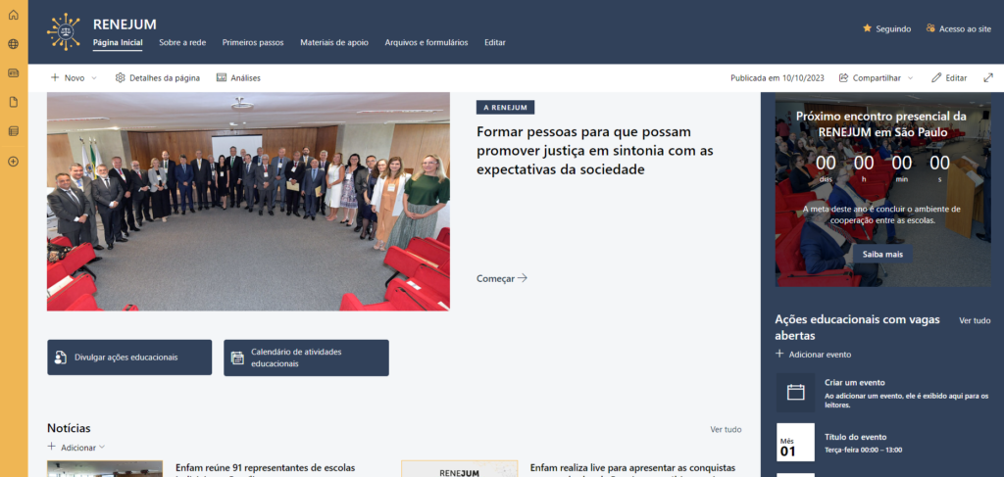This screenshot has width=1004, height=477.
Task: Click the RENEJUM site logo
Action: pos(64,32)
